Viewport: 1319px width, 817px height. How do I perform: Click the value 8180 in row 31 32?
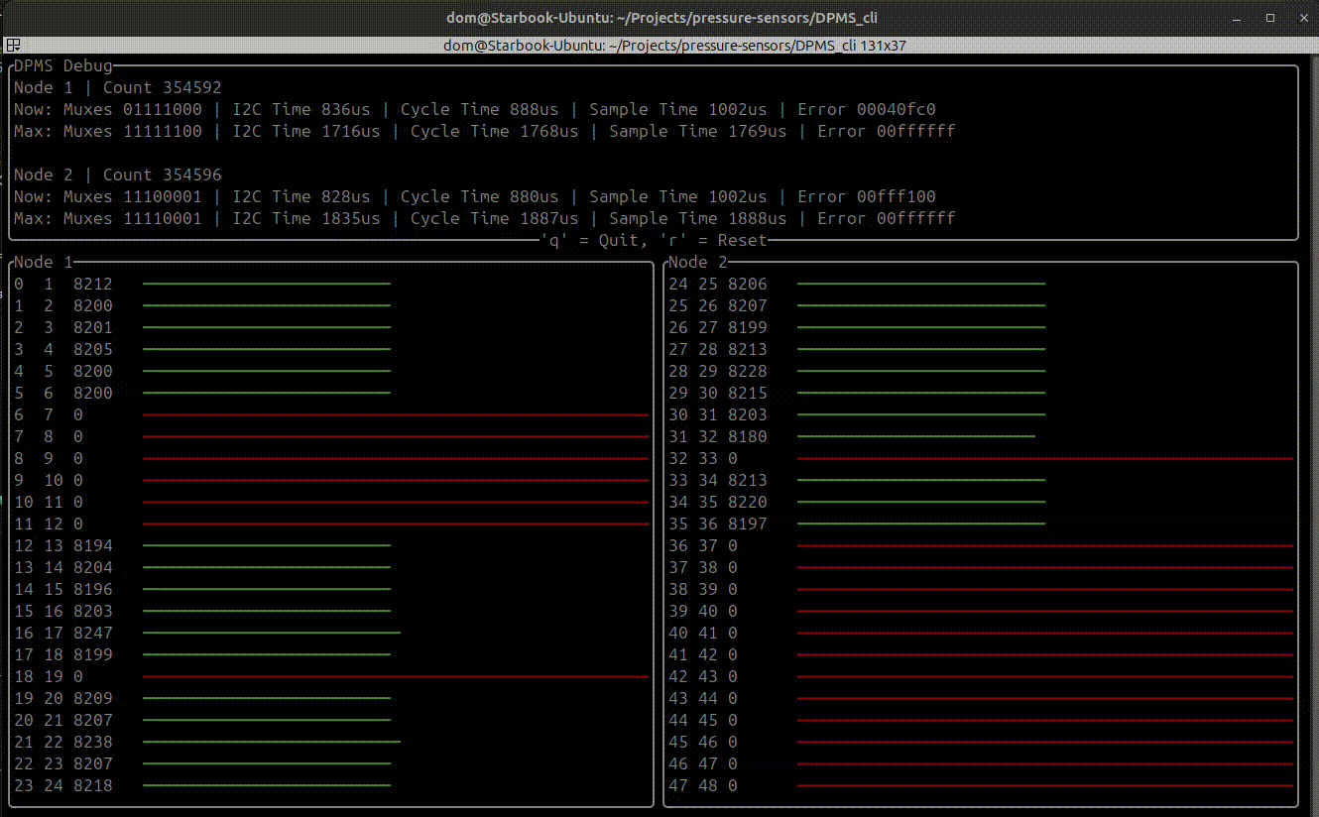point(748,436)
